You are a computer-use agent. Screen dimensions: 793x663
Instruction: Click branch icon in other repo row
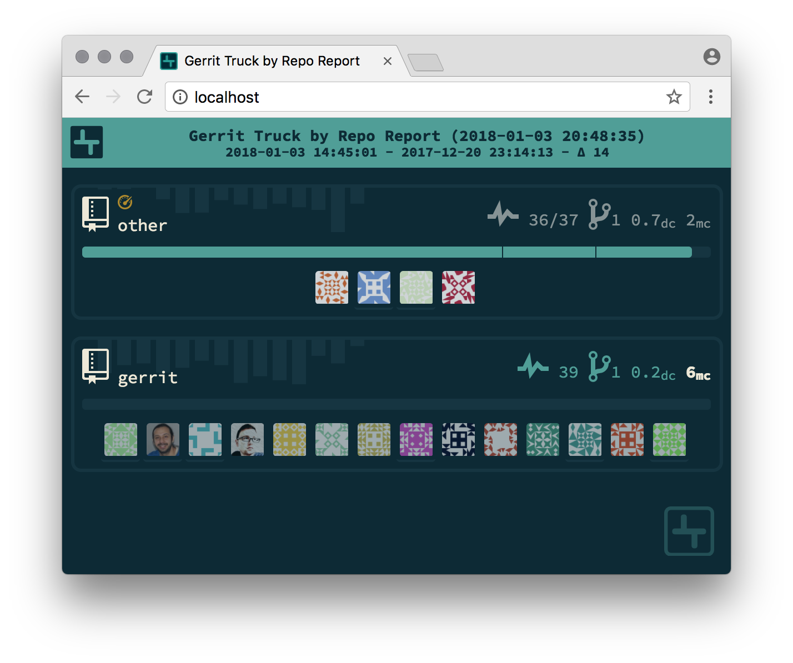click(x=599, y=214)
